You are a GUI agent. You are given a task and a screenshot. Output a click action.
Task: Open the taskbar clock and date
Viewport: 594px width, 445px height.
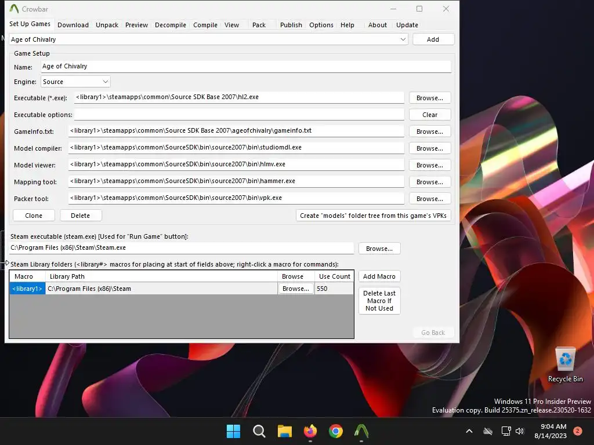click(x=550, y=431)
